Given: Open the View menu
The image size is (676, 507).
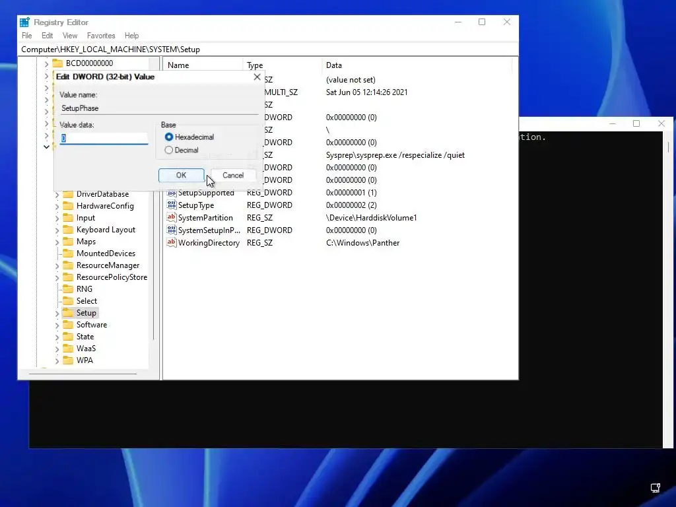Looking at the screenshot, I should pos(70,36).
